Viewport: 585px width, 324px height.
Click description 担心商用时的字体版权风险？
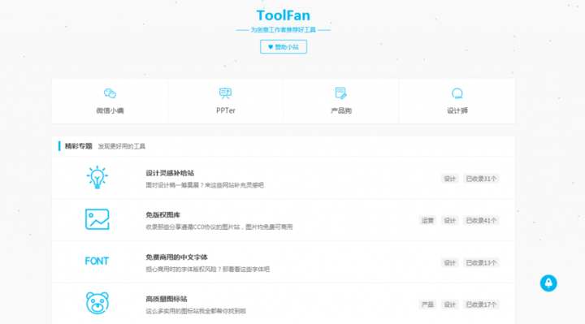(207, 270)
